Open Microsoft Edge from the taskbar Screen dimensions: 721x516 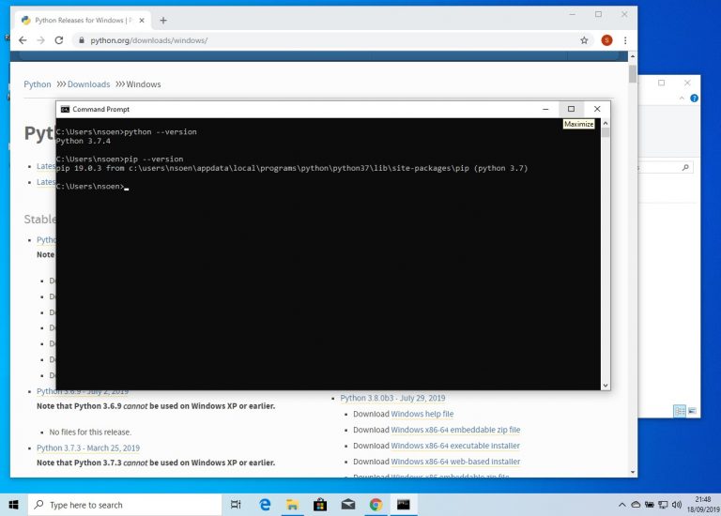(x=266, y=505)
